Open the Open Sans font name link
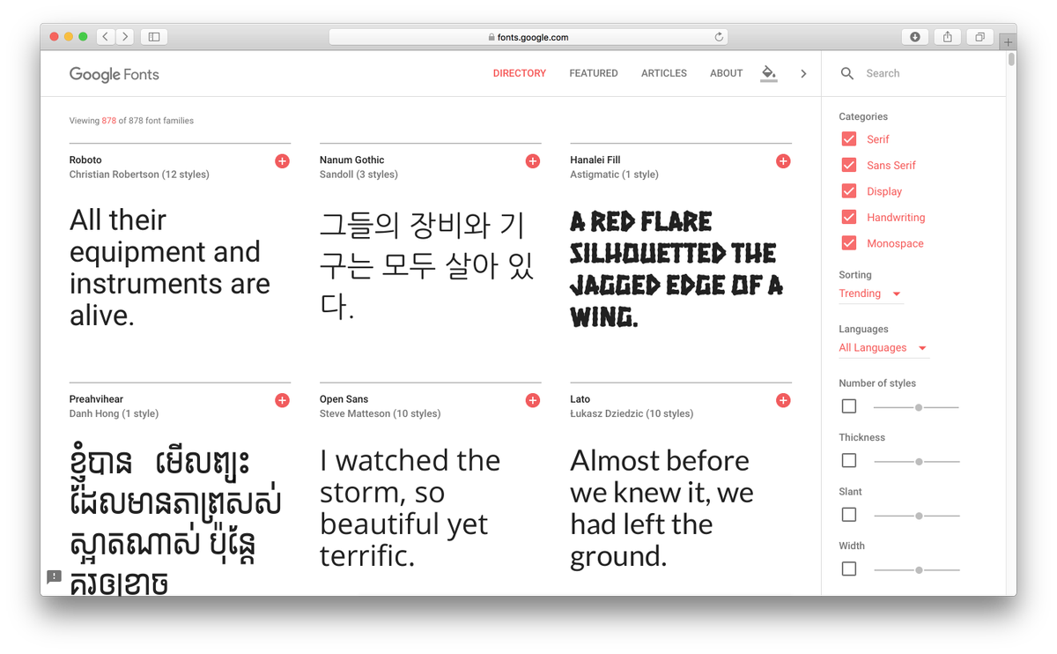The width and height of the screenshot is (1057, 654). (x=344, y=399)
